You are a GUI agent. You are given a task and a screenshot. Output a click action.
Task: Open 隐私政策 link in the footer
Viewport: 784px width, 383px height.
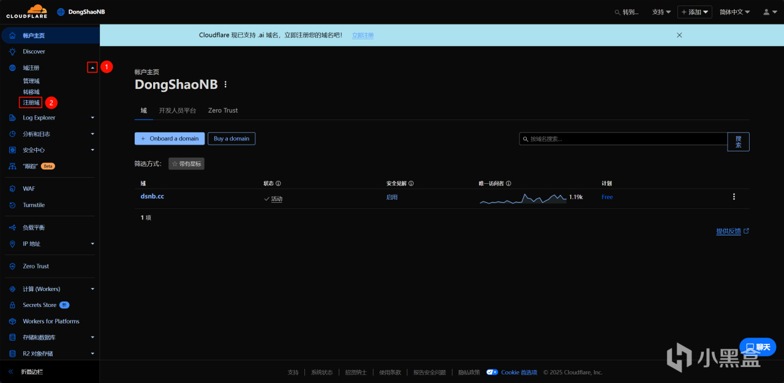[x=469, y=372]
